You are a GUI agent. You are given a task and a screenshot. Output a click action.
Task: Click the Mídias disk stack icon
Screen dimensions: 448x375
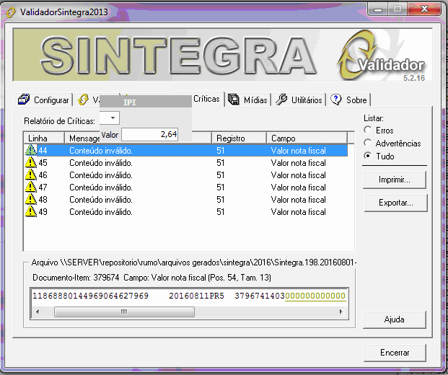pyautogui.click(x=234, y=100)
